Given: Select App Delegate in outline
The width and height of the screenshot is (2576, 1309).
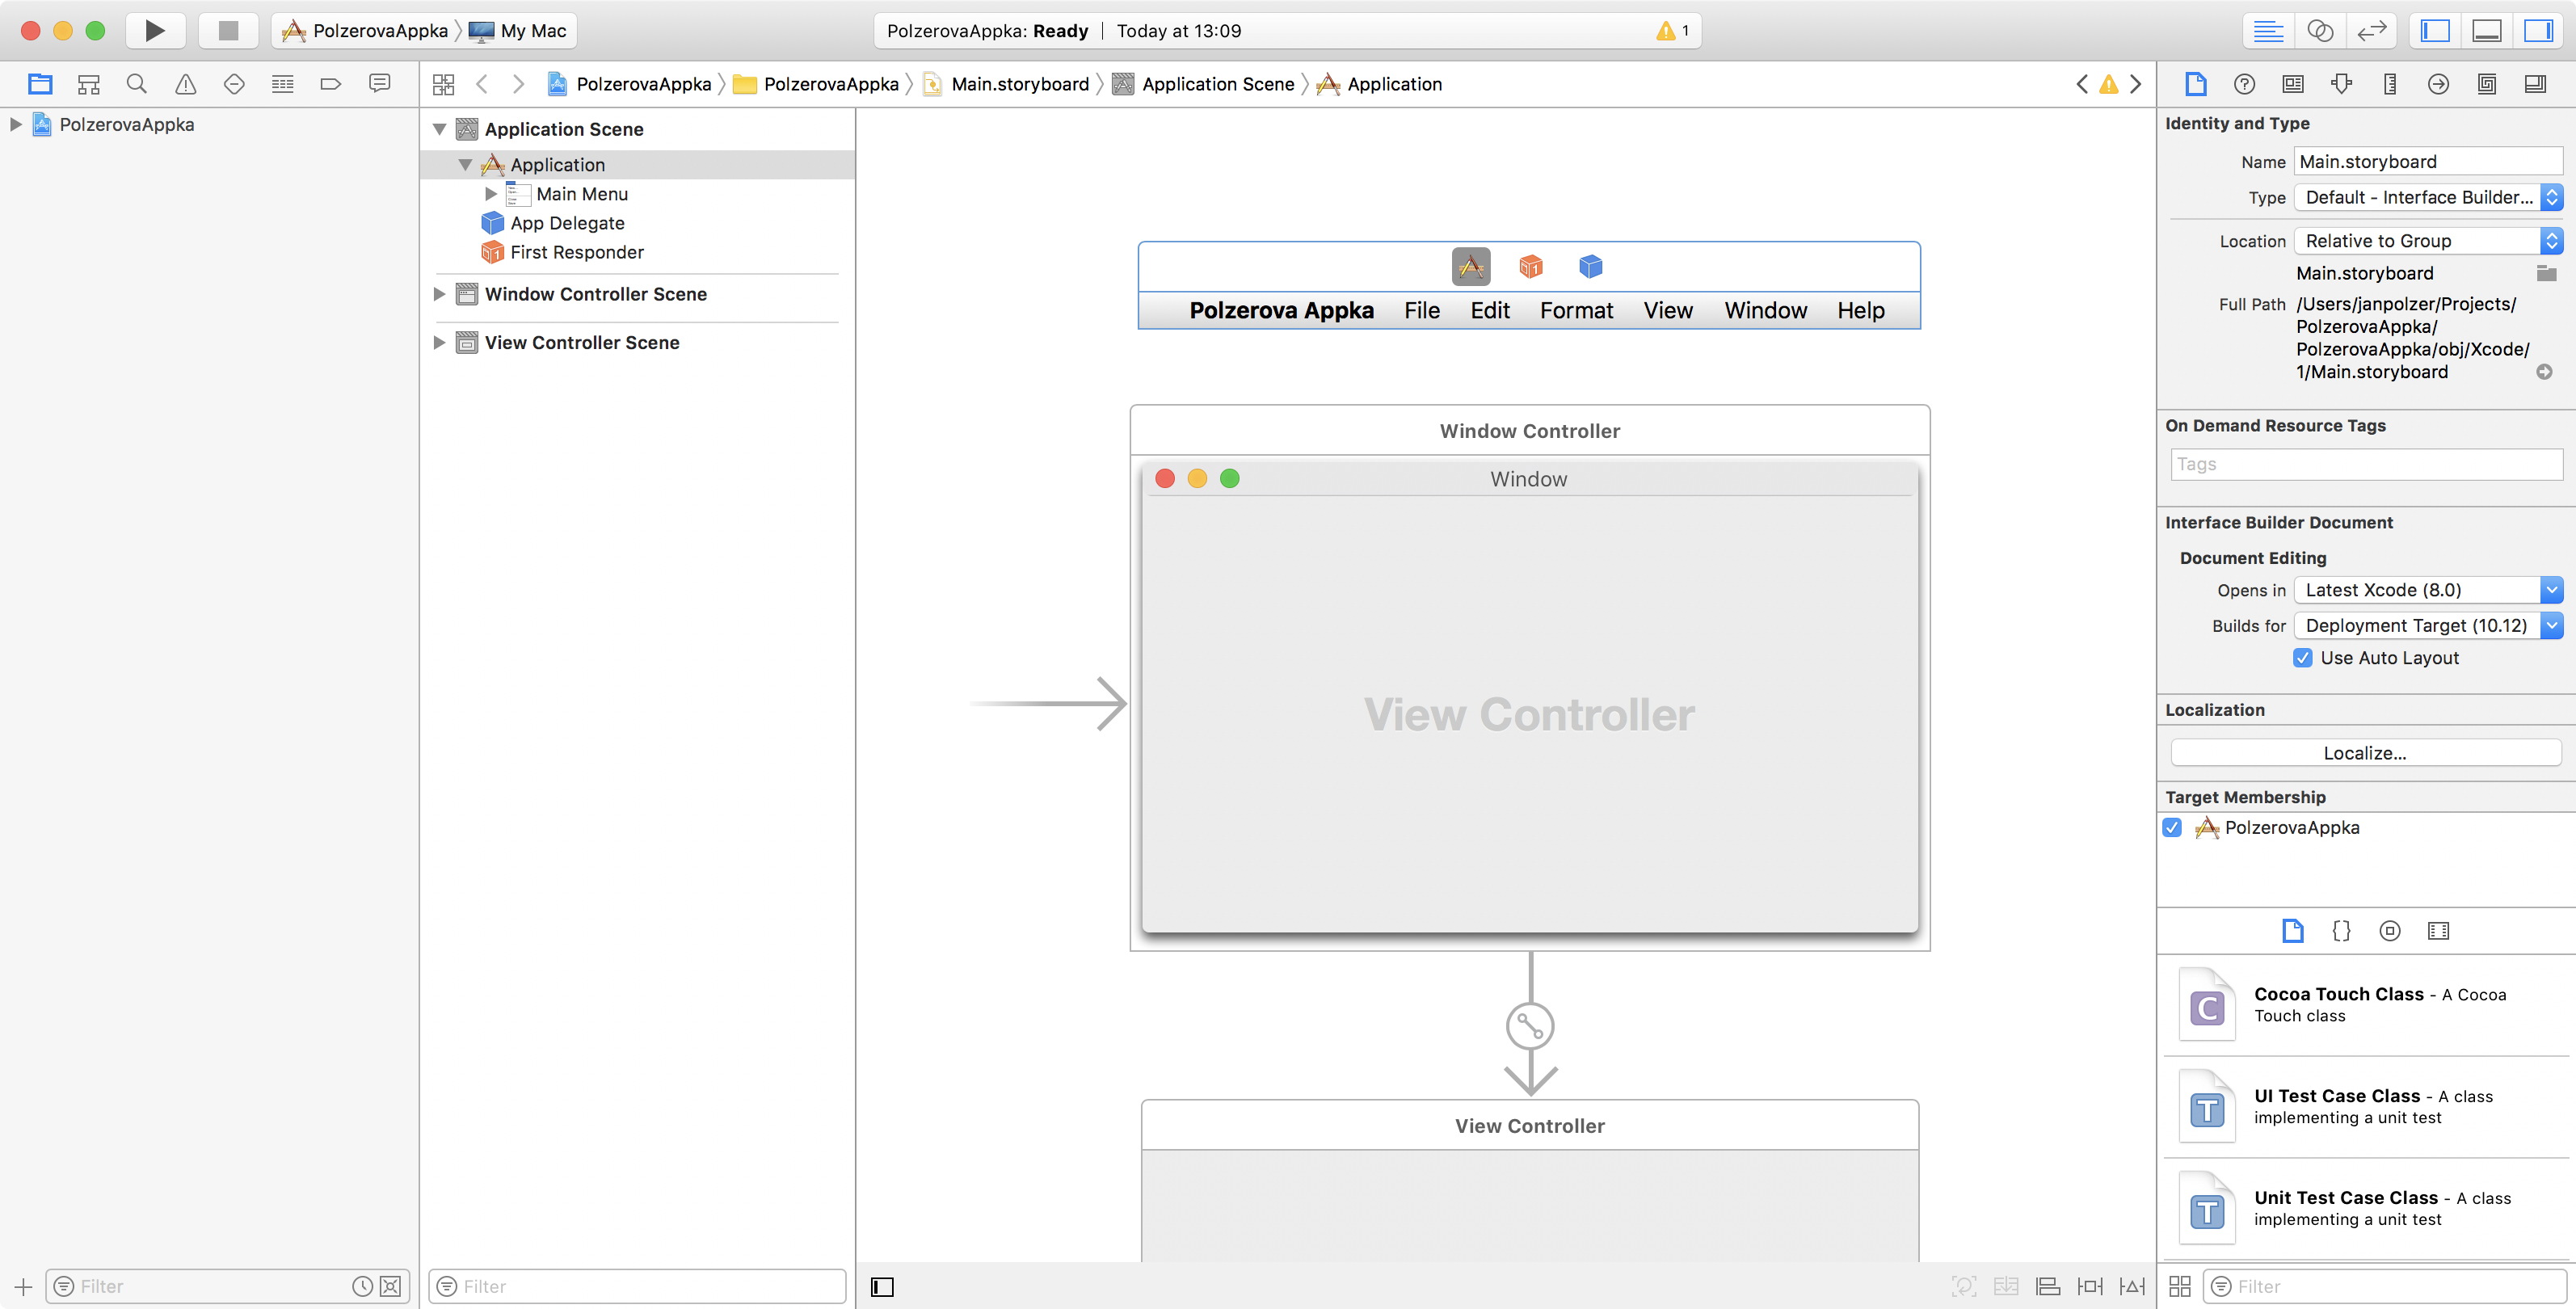Looking at the screenshot, I should (567, 223).
